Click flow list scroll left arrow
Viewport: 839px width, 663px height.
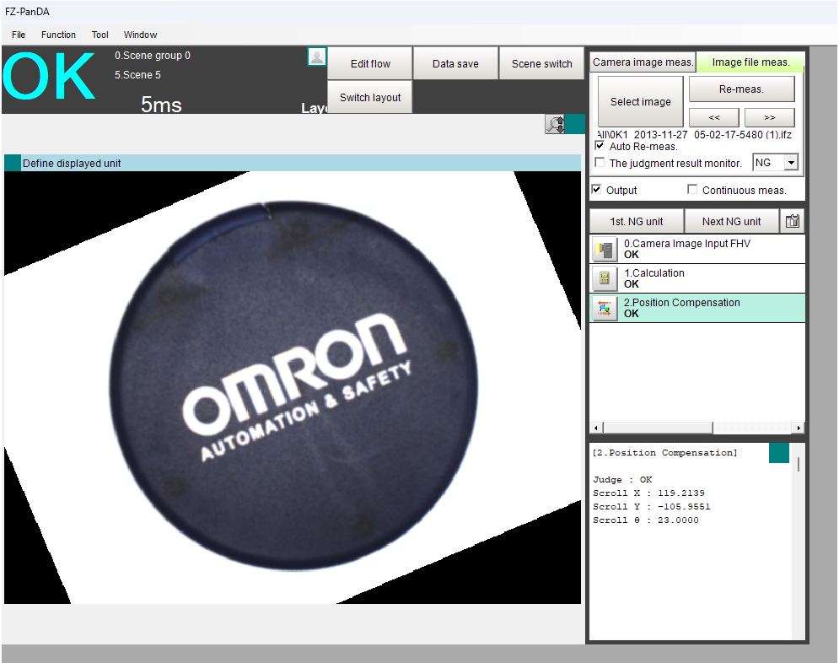tap(596, 428)
